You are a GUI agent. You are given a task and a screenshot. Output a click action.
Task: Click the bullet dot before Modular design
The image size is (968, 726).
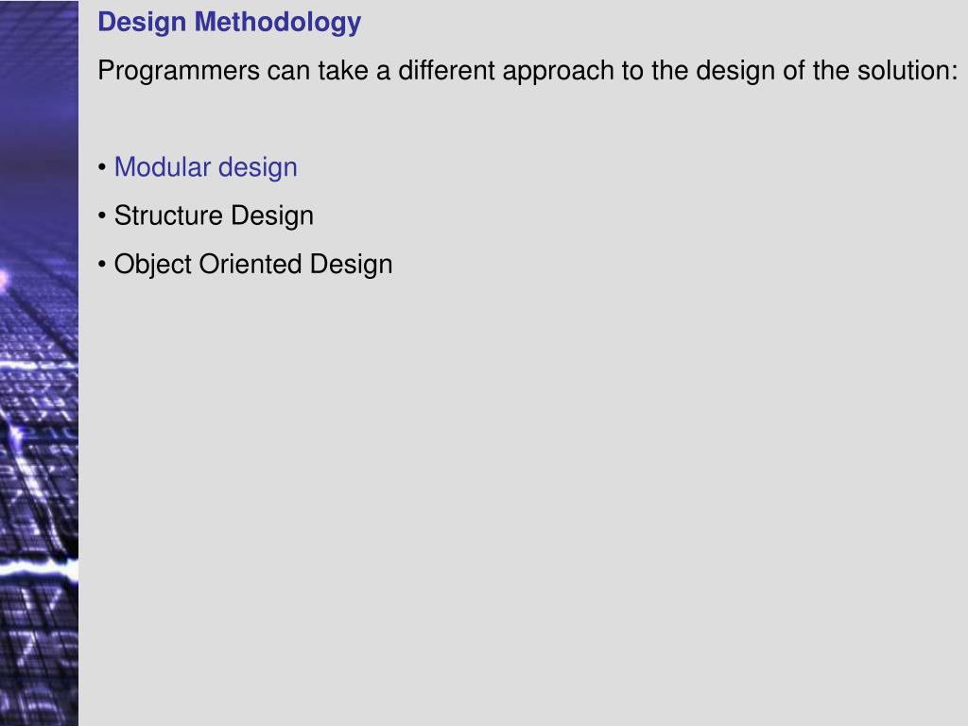click(x=102, y=168)
